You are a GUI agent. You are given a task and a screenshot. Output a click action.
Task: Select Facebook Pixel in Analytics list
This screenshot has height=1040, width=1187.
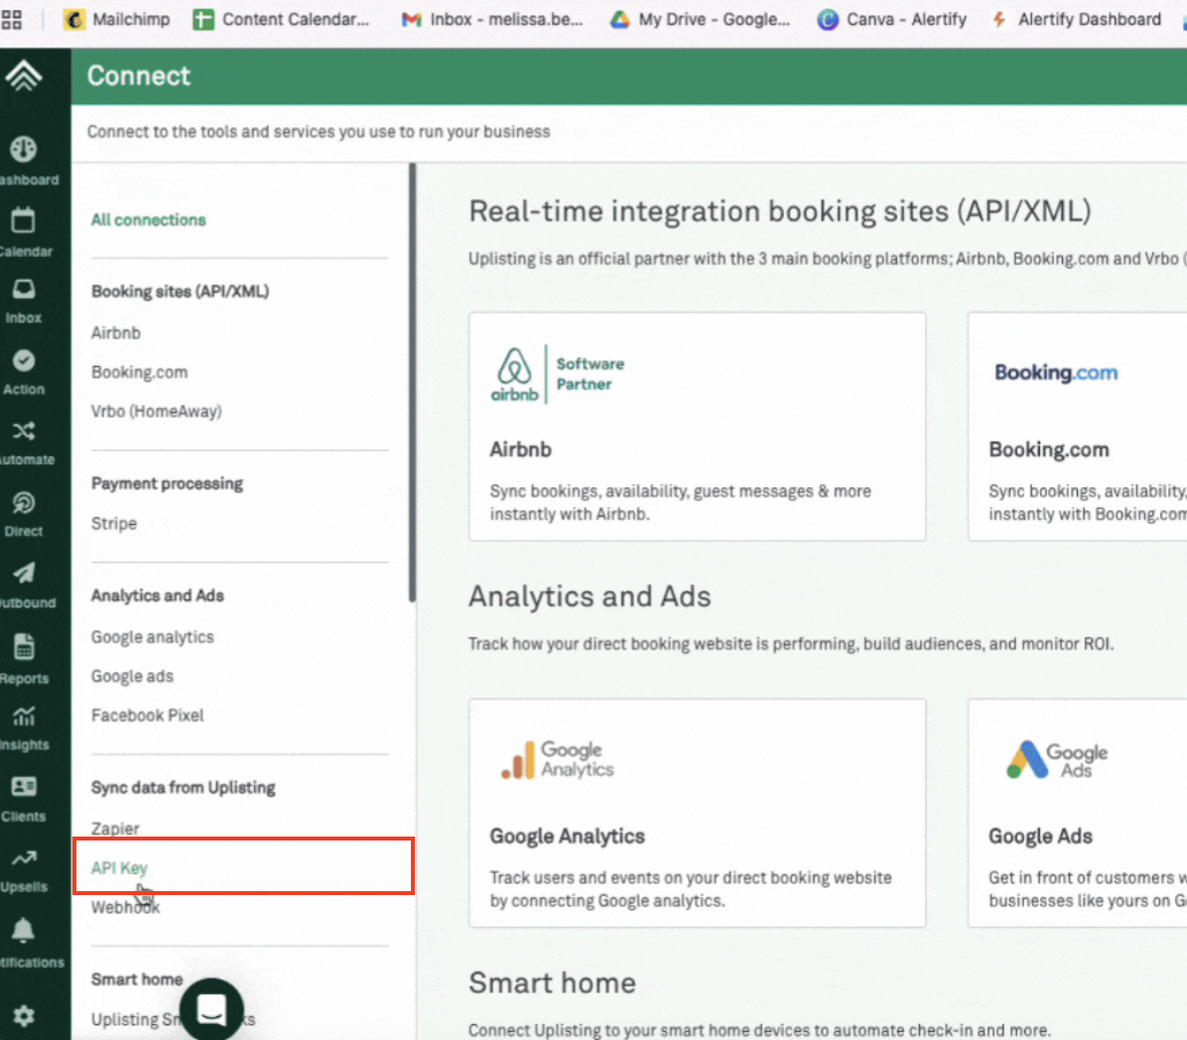pos(147,715)
